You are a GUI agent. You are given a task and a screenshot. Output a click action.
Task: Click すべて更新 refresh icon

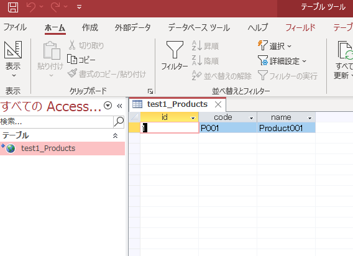pos(345,50)
